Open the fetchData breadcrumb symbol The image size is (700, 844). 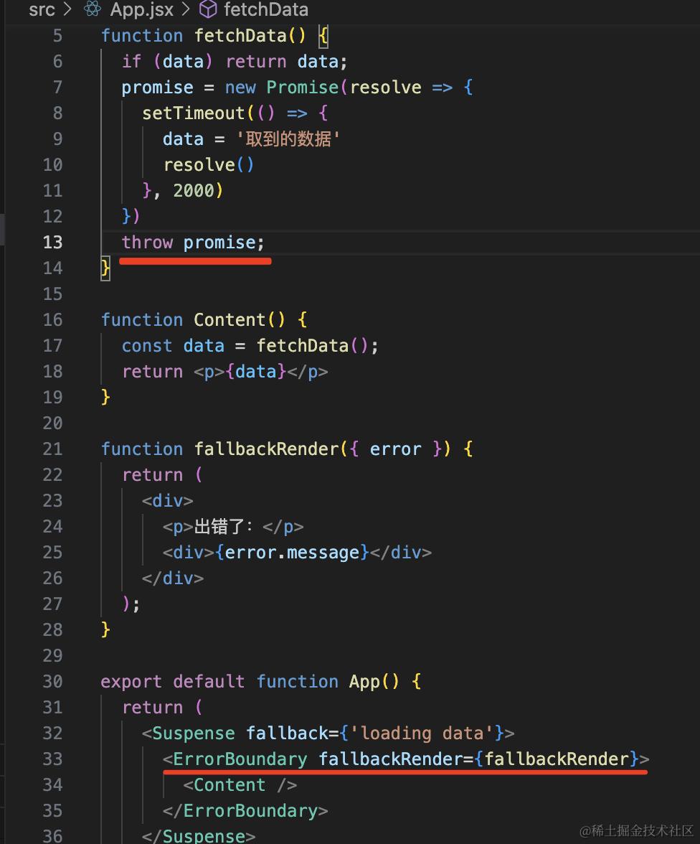point(266,9)
